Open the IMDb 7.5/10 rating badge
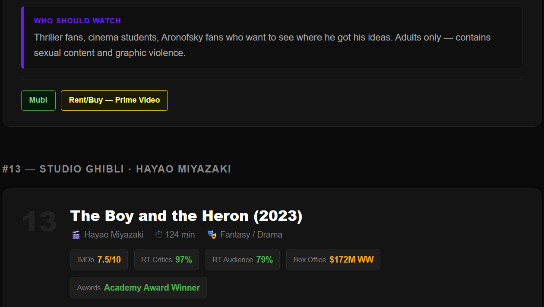Viewport: 544px width, 307px height. 99,259
